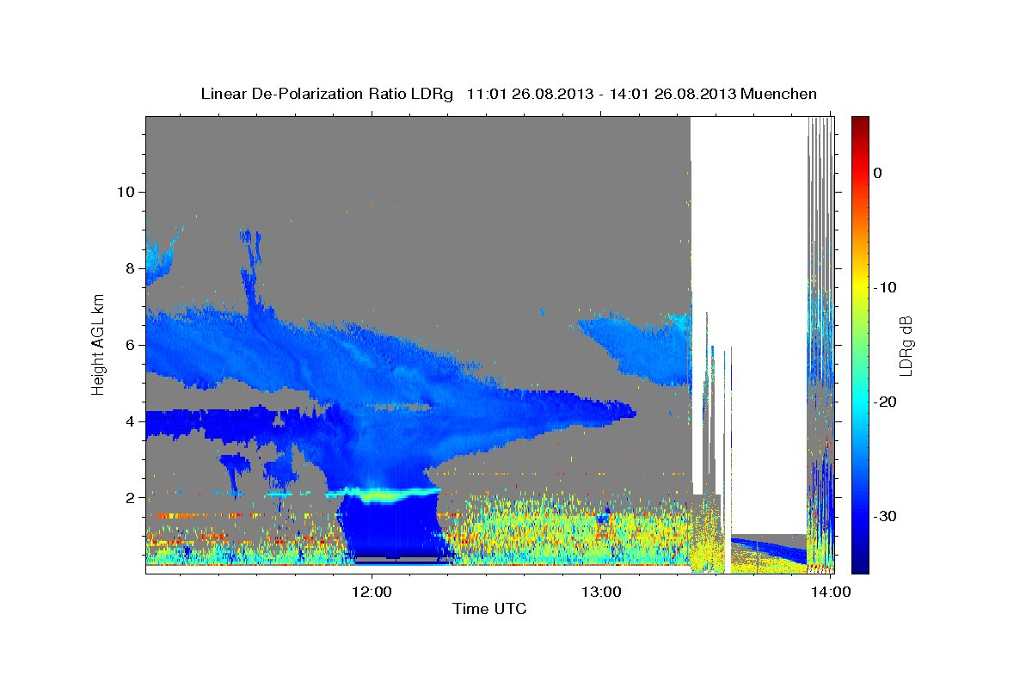Click the '13:00' time tick label

pos(600,592)
